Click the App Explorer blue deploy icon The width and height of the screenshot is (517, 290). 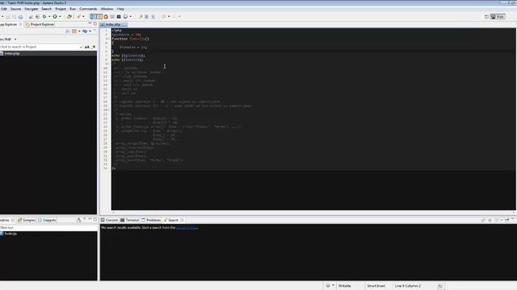pyautogui.click(x=85, y=31)
